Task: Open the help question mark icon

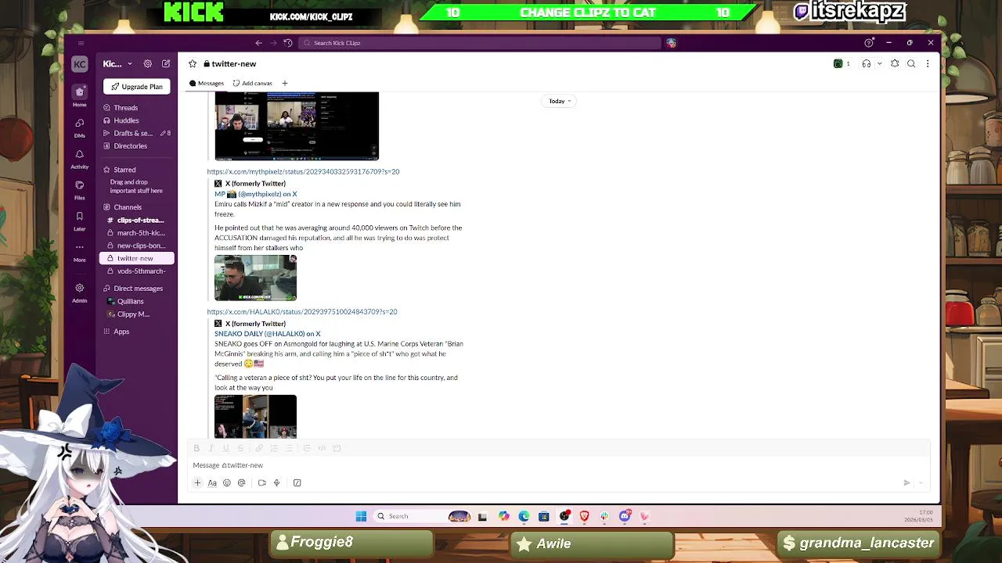Action: (x=868, y=43)
